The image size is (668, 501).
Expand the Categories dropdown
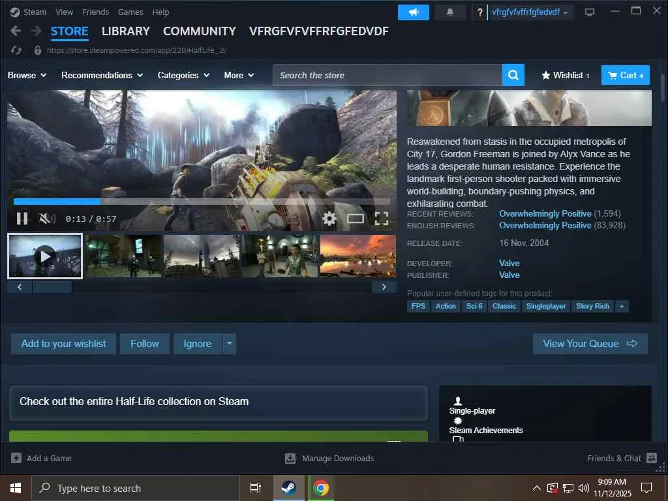pos(183,76)
